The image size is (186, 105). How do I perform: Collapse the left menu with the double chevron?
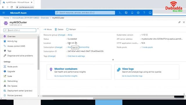[38, 29]
